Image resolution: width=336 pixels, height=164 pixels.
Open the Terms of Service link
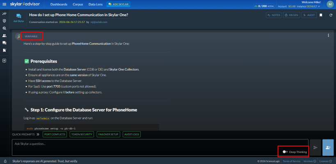tap(292, 161)
